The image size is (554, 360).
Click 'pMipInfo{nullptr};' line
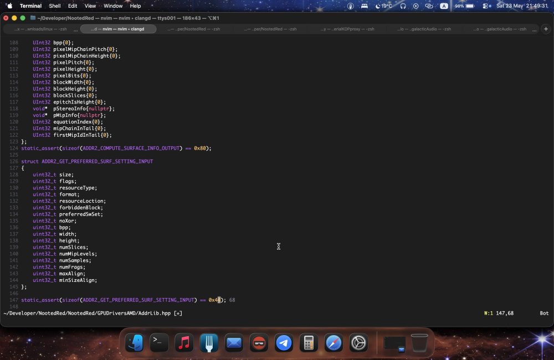point(69,115)
